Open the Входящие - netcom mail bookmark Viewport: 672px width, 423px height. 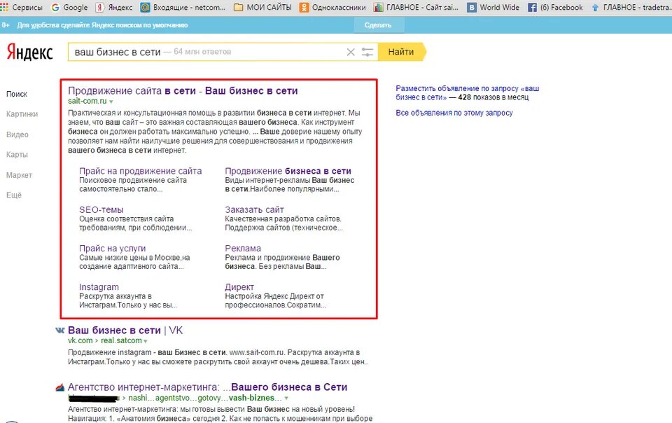tap(183, 7)
